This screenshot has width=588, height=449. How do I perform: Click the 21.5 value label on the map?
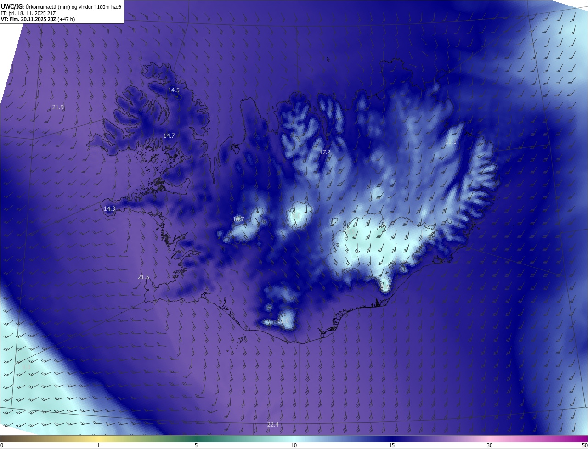pyautogui.click(x=143, y=277)
